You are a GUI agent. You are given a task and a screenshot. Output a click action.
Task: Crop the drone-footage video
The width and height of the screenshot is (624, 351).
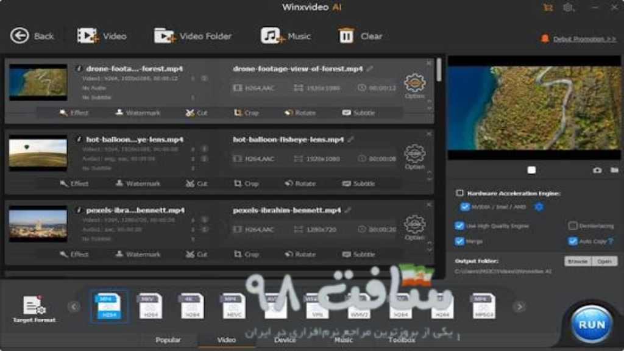pos(246,113)
